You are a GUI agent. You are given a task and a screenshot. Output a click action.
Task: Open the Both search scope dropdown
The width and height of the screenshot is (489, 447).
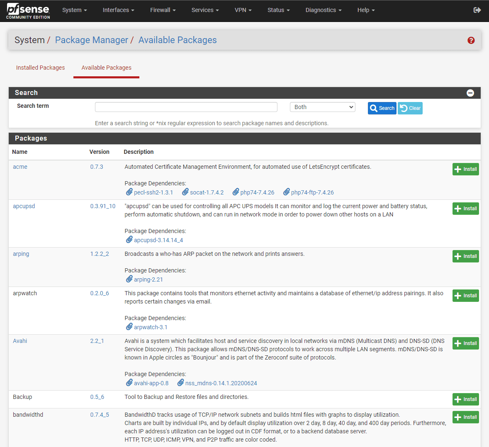pyautogui.click(x=322, y=107)
